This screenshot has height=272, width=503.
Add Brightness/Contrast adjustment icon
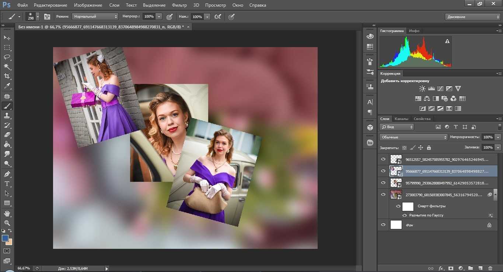[422, 89]
